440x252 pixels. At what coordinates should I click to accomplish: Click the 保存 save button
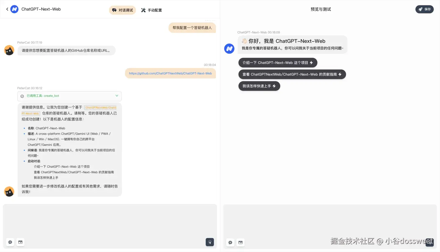pyautogui.click(x=424, y=9)
